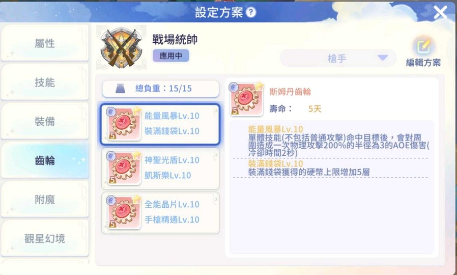The image size is (457, 275).
Task: Switch to the 技能 tab
Action: [45, 82]
